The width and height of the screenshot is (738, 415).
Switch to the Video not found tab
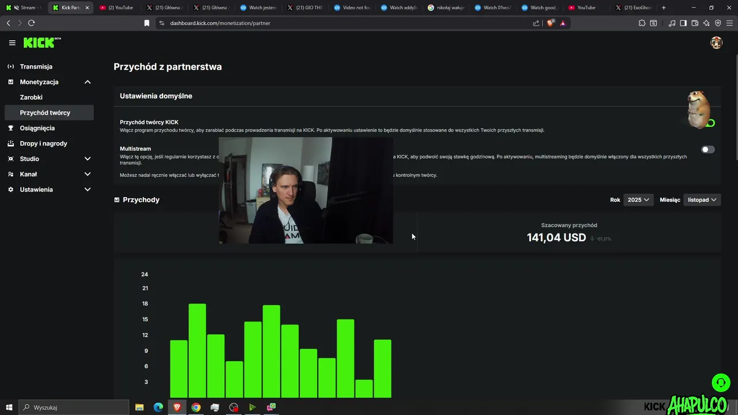point(352,7)
